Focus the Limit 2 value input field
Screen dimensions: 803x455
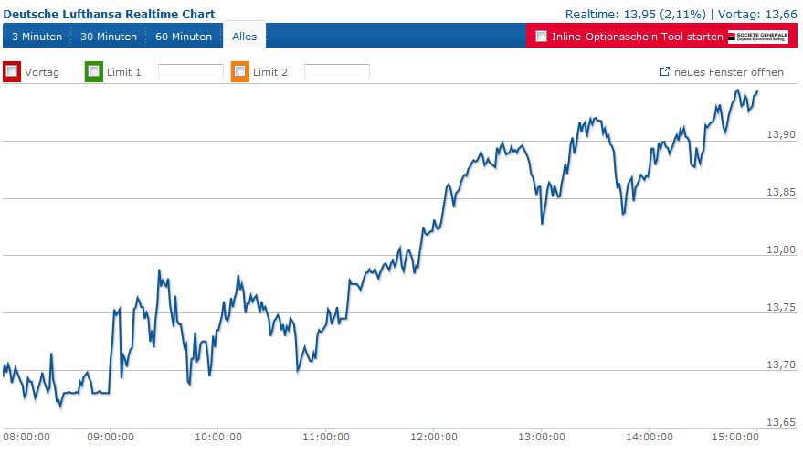336,71
